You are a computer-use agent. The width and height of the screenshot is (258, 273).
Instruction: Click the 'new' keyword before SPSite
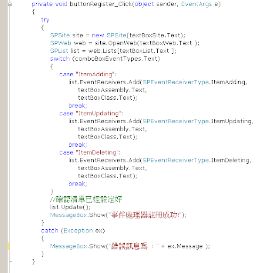[x=98, y=35]
